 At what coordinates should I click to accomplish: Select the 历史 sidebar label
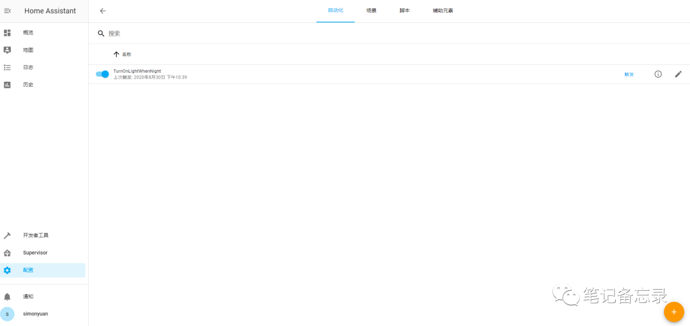[x=28, y=85]
